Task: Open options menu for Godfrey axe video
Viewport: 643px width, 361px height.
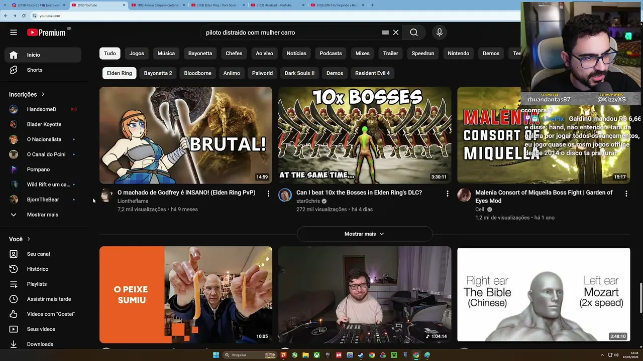Action: tap(268, 194)
